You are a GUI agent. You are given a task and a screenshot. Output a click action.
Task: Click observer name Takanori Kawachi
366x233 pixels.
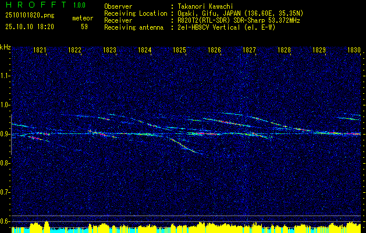(205, 6)
